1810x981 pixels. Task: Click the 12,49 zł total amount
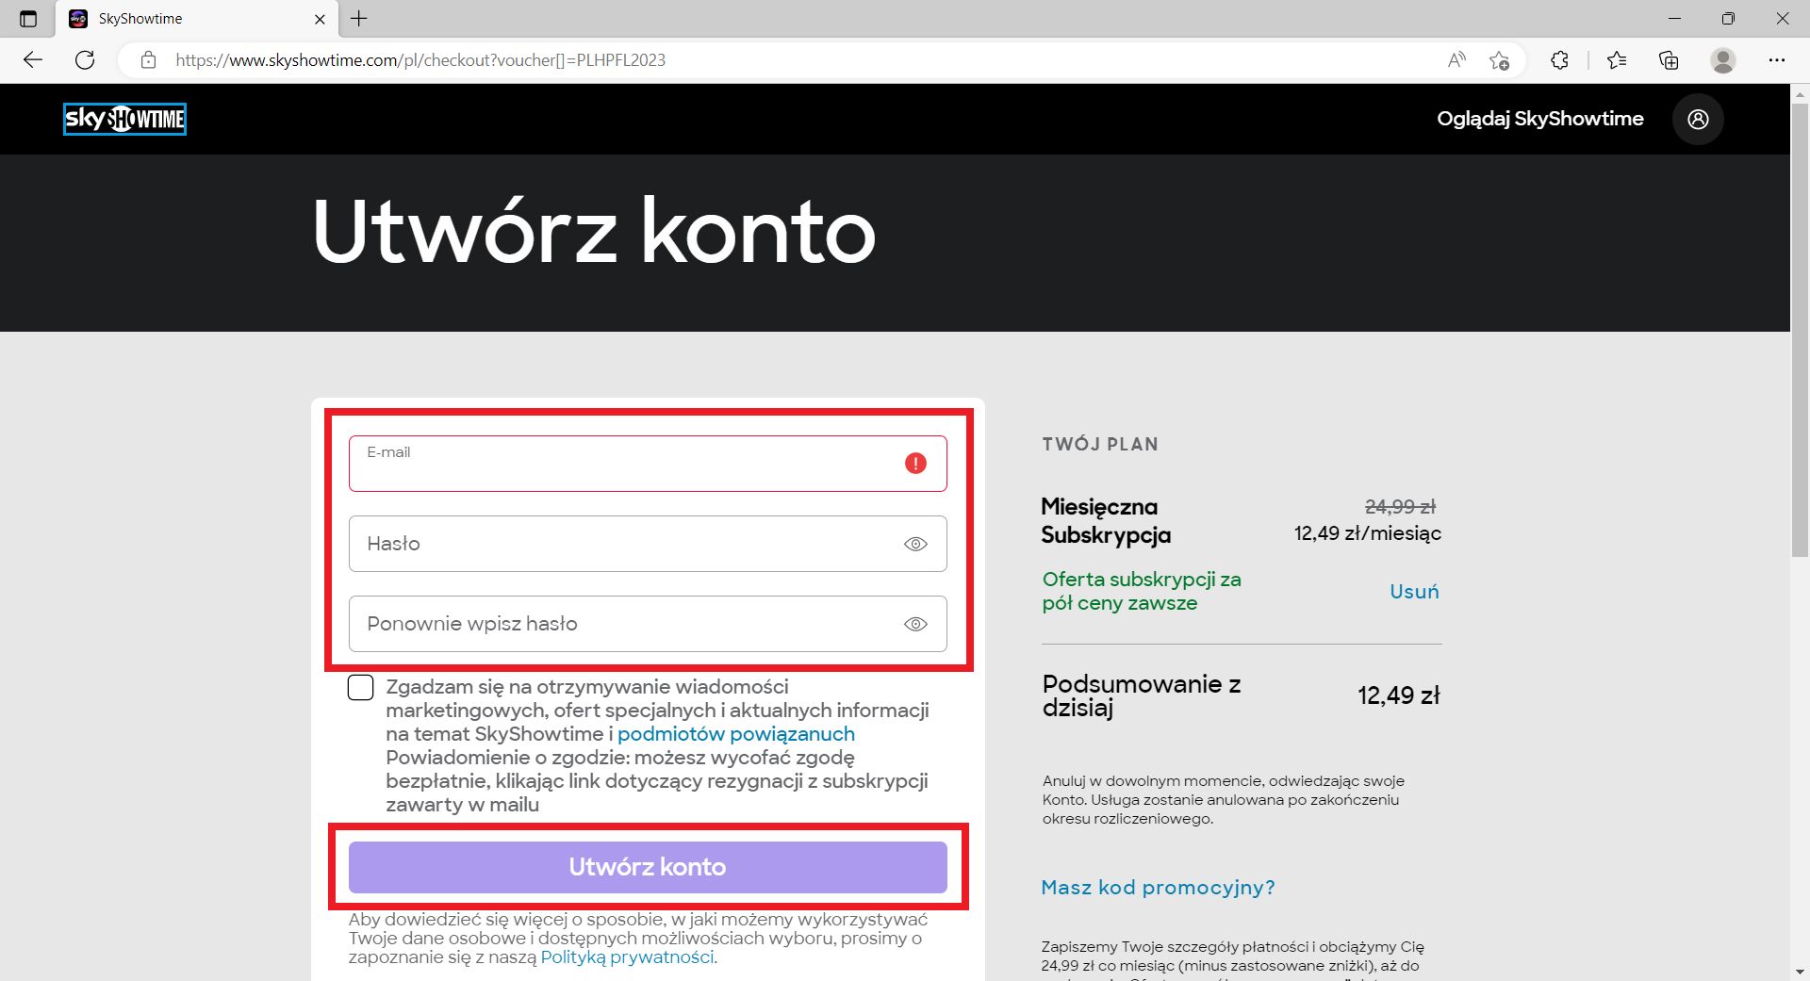click(1399, 695)
